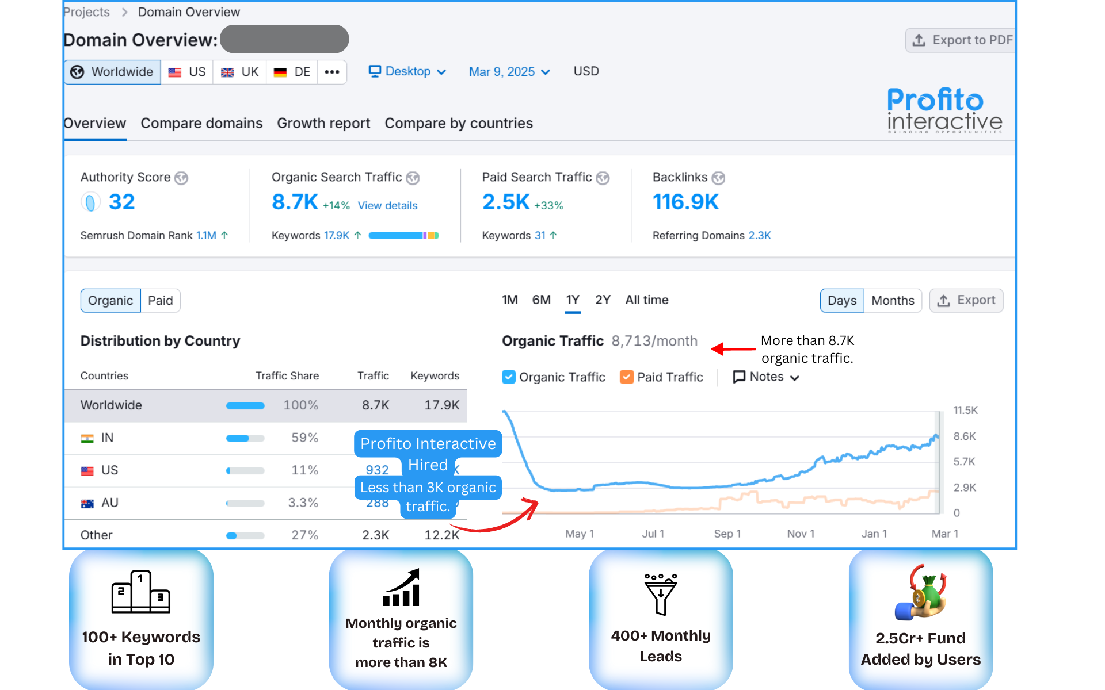Click the info icon beside Backlinks

[718, 178]
